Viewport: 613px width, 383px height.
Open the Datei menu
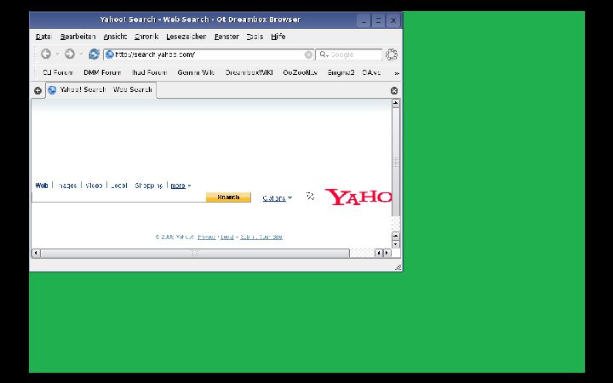(x=43, y=37)
